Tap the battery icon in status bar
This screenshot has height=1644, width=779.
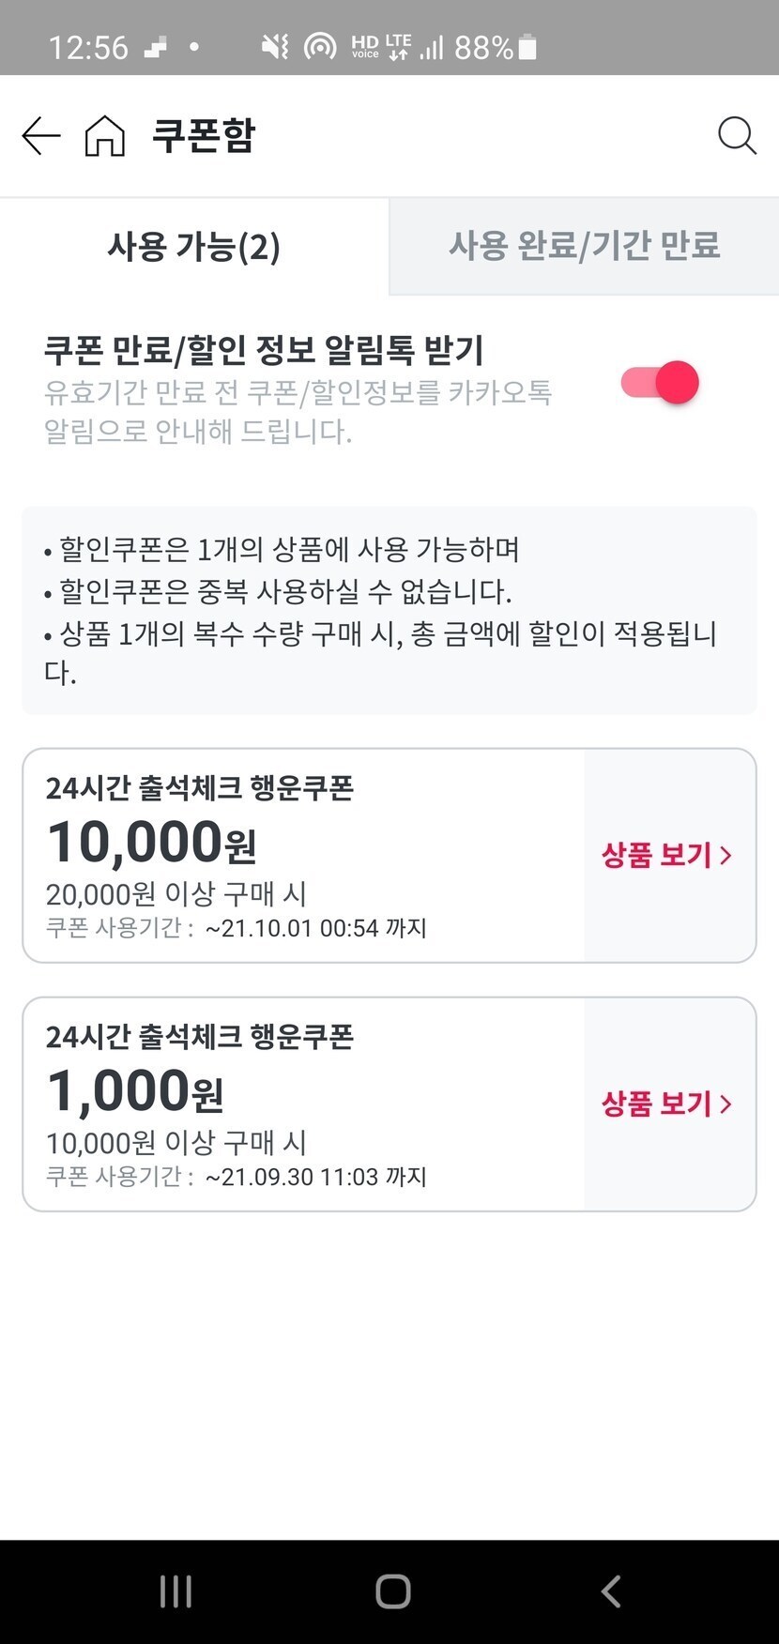pos(527,47)
